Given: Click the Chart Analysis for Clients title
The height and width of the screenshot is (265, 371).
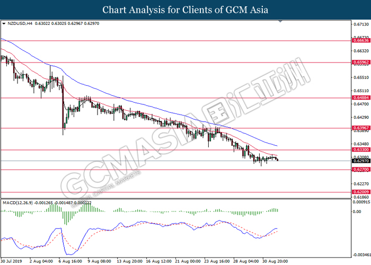Looking at the screenshot, I should click(x=185, y=10).
